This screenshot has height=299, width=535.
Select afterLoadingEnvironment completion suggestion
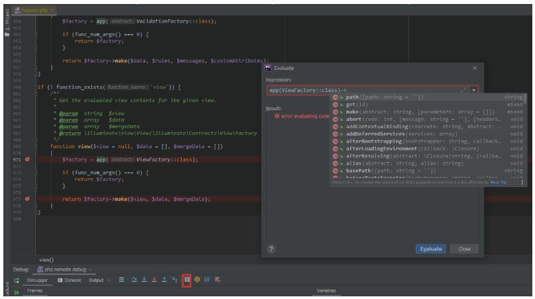[x=428, y=149]
